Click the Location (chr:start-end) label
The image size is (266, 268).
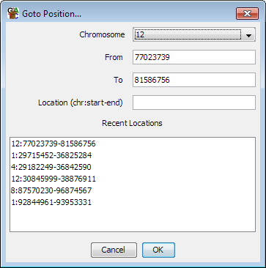click(81, 103)
